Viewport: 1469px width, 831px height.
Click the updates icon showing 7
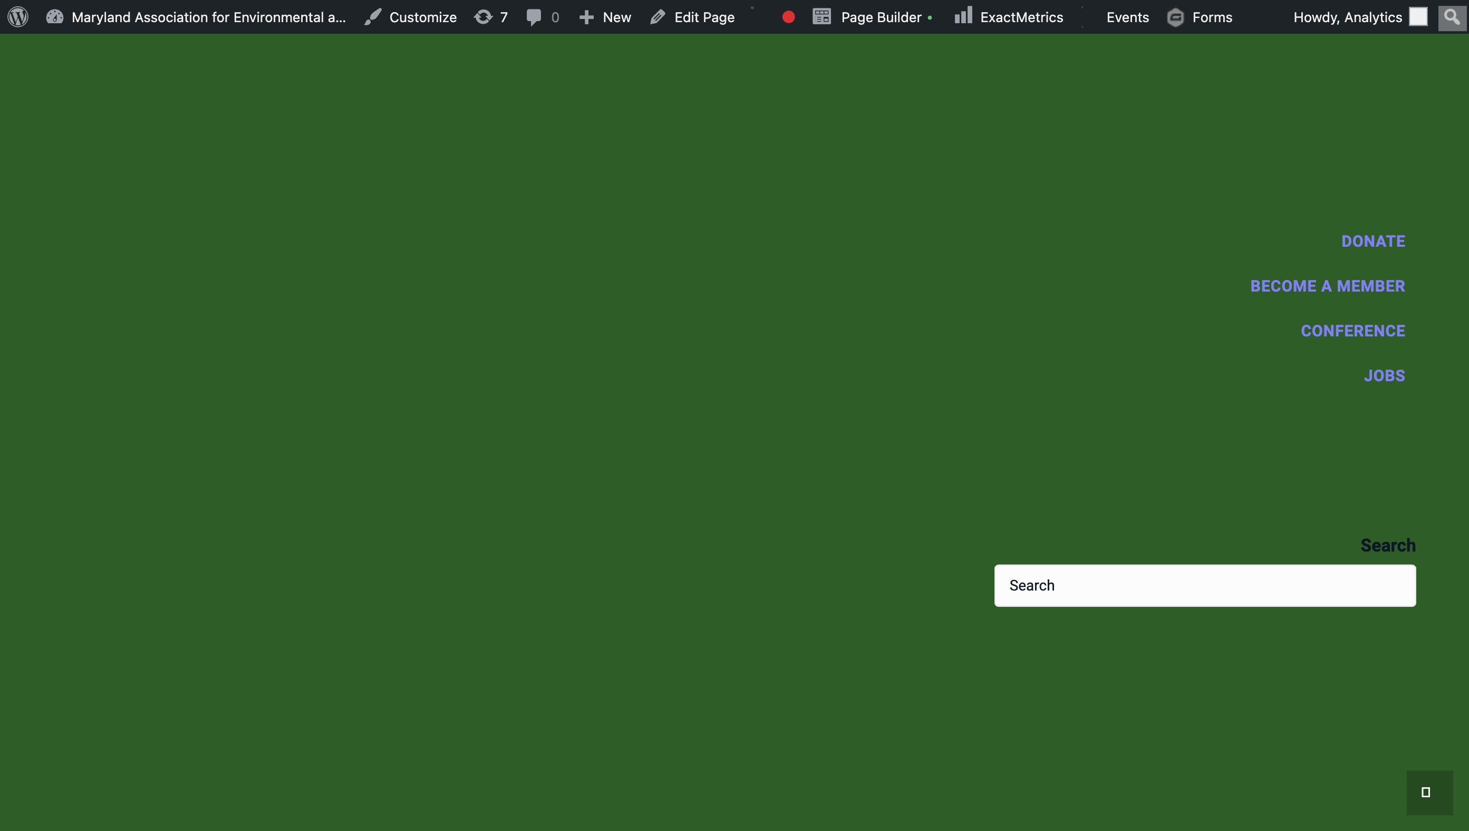point(491,17)
